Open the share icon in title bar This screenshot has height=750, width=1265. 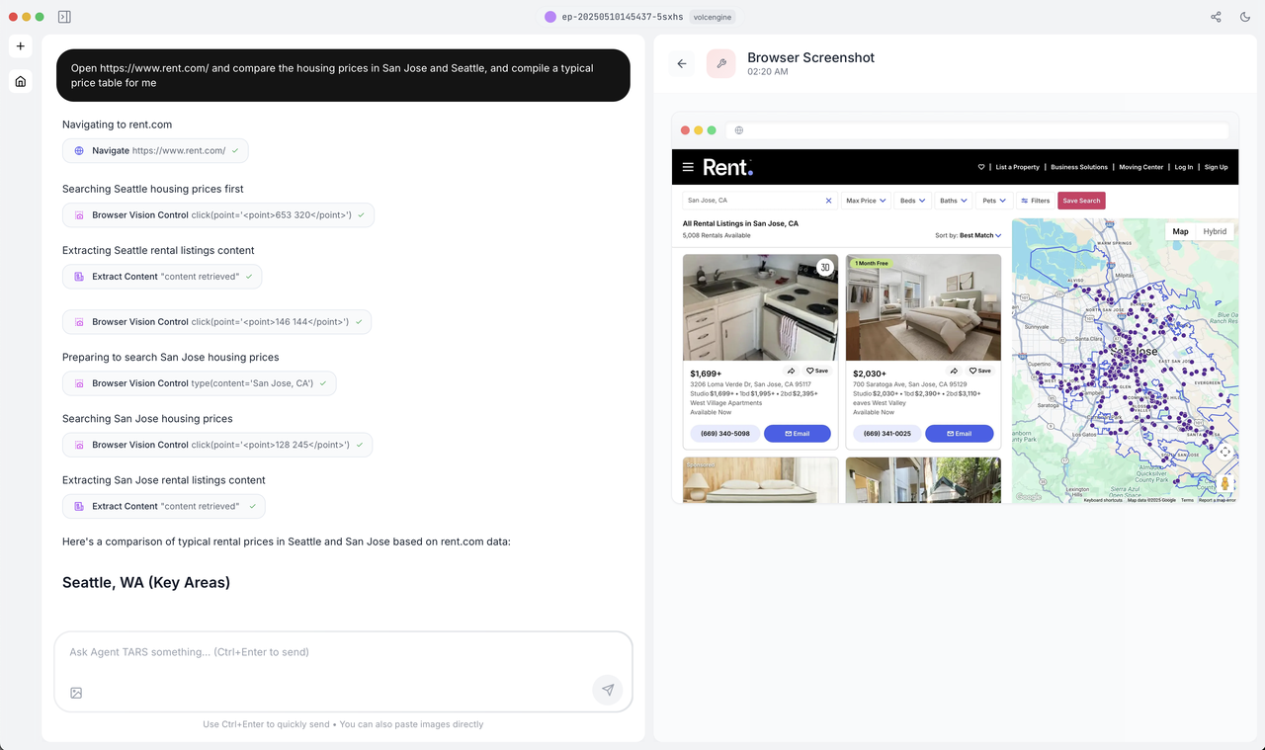point(1217,17)
